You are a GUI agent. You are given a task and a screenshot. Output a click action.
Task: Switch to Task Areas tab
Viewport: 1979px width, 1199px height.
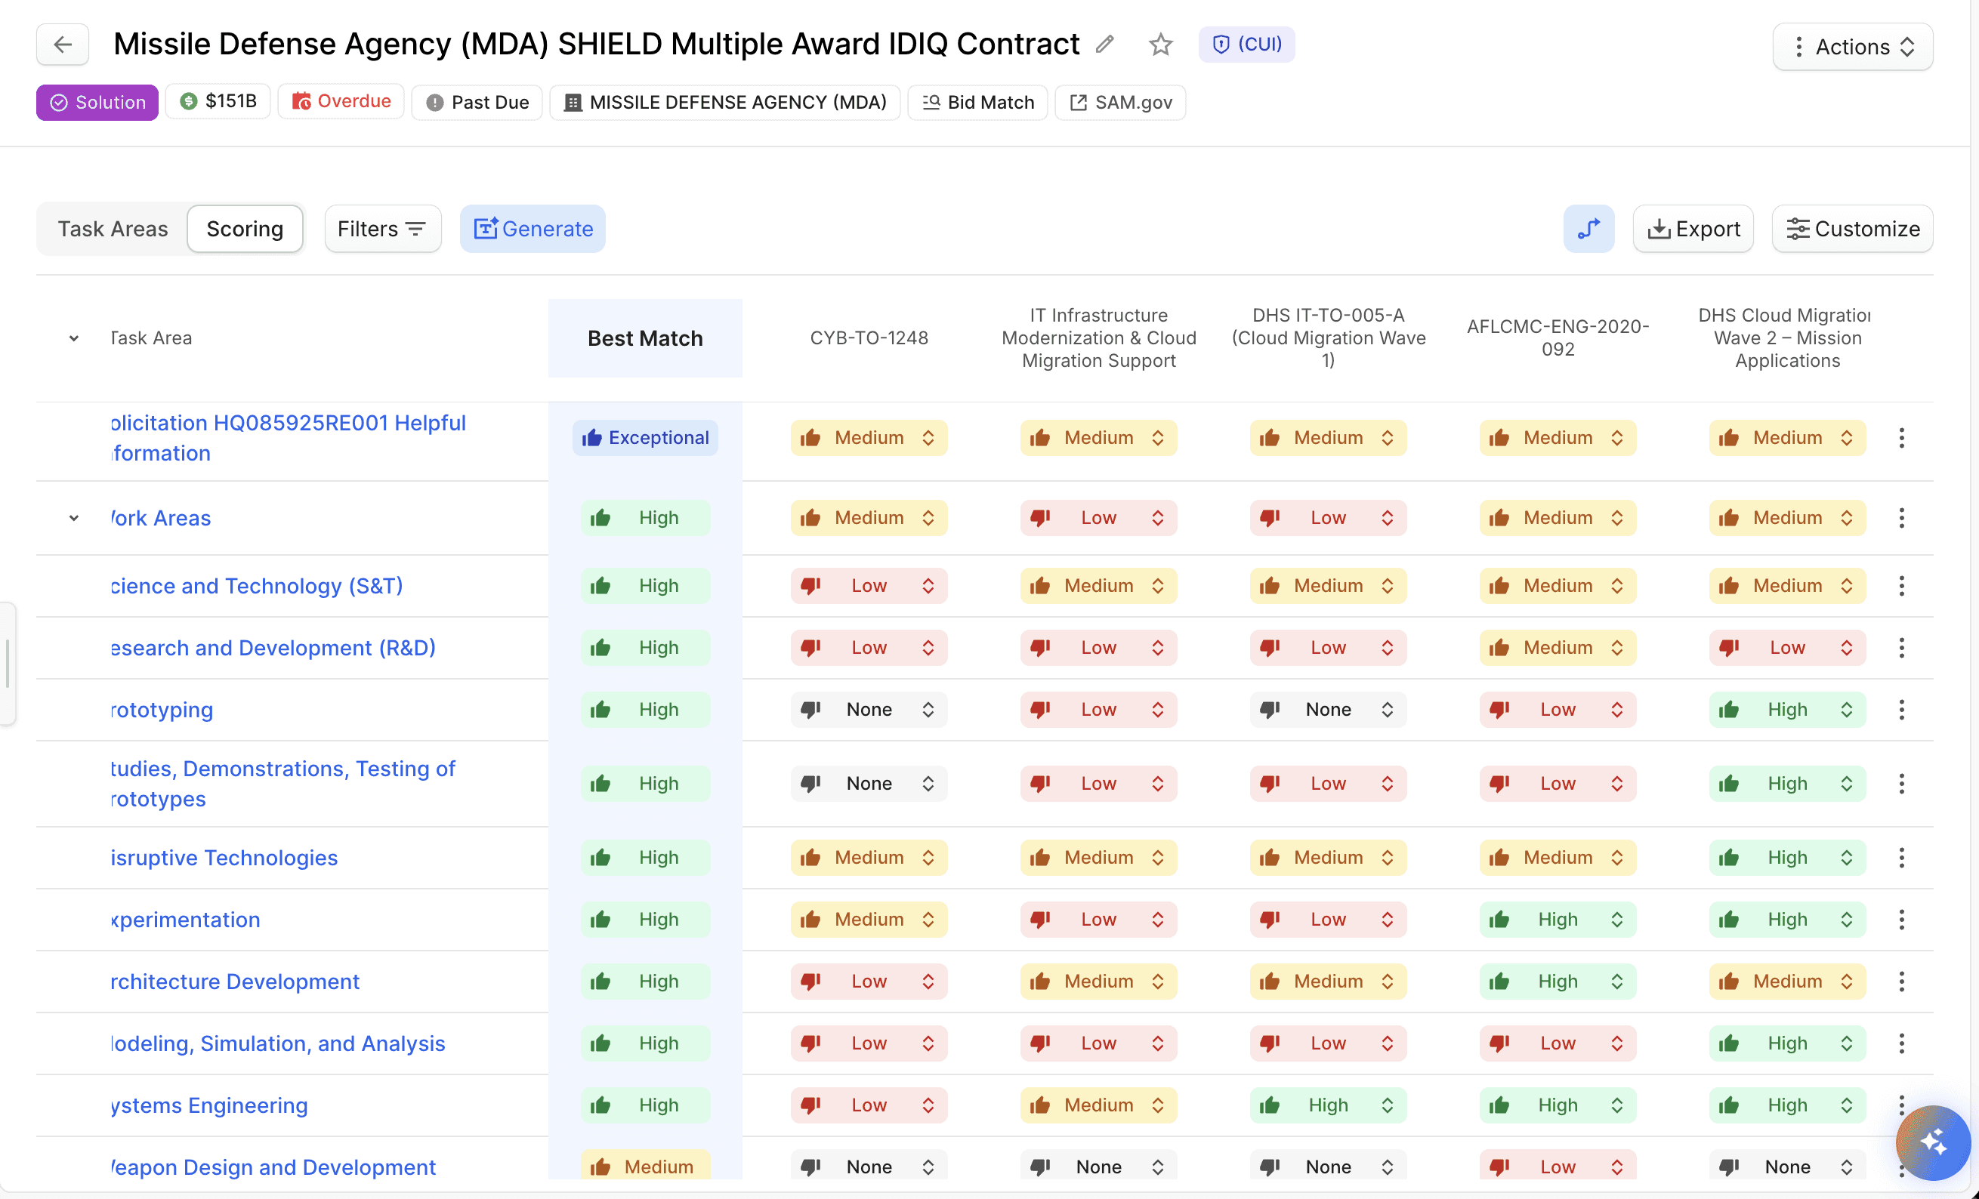pos(113,229)
